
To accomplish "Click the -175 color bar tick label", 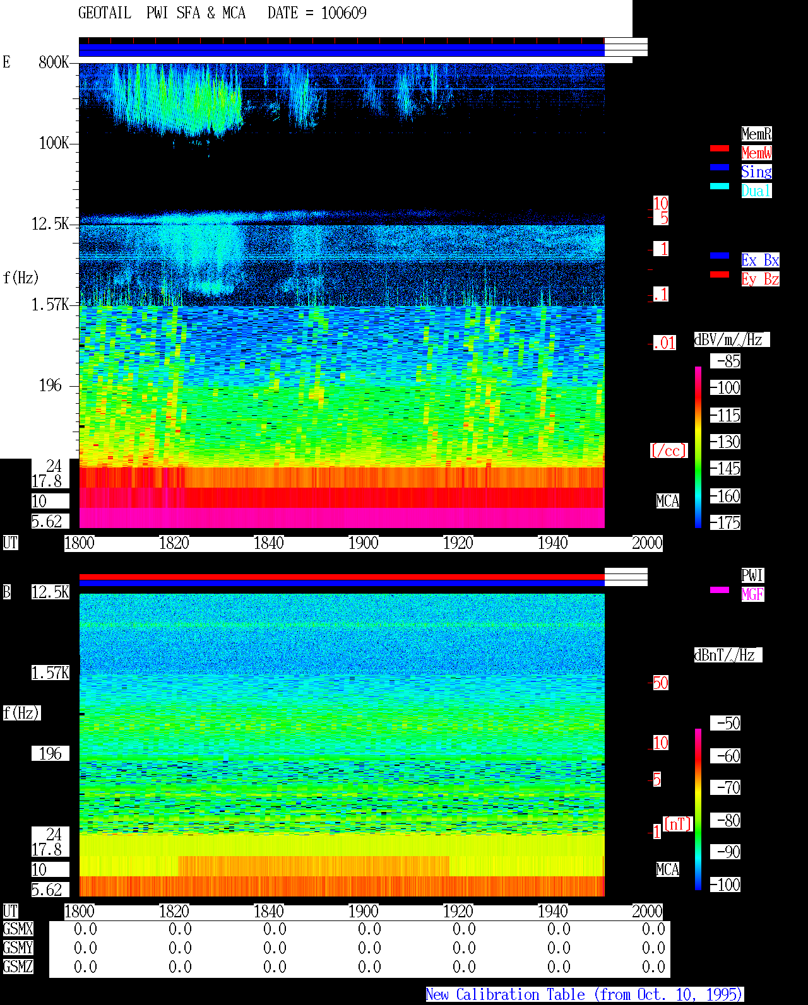I will (x=725, y=522).
